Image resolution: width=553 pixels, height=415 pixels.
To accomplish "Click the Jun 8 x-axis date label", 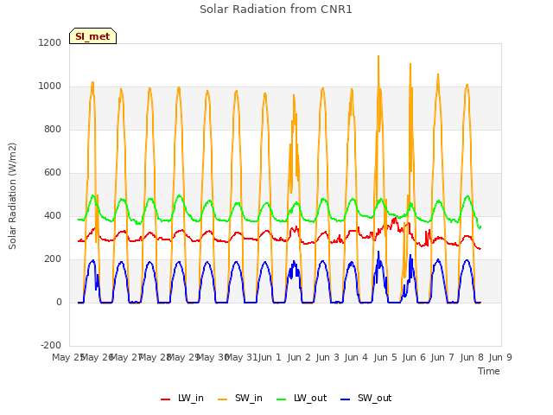I will [x=472, y=357].
